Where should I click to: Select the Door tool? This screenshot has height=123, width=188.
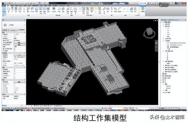[x=12, y=10]
